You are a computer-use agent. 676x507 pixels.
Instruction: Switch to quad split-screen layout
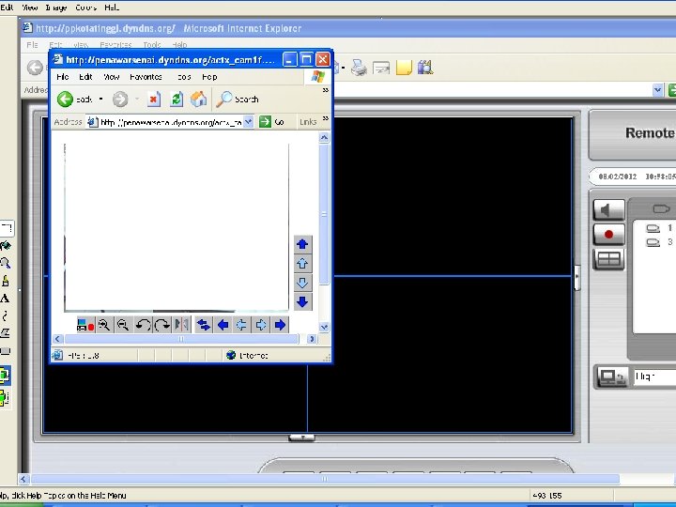(608, 259)
